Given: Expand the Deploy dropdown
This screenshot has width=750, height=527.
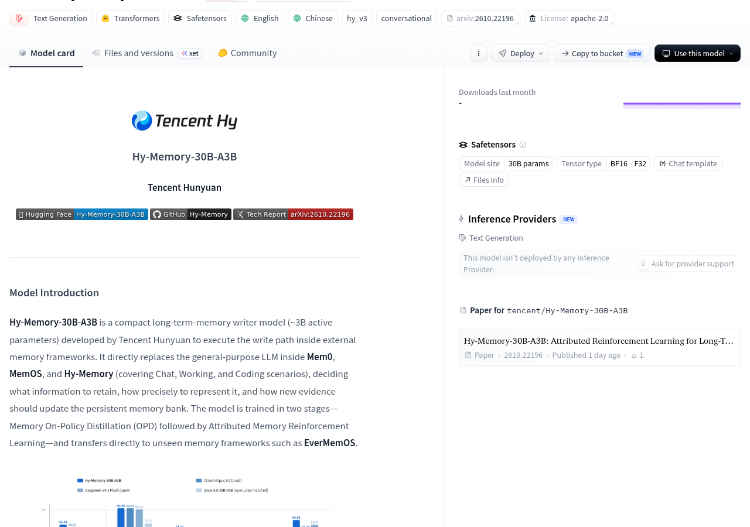Looking at the screenshot, I should coord(520,53).
